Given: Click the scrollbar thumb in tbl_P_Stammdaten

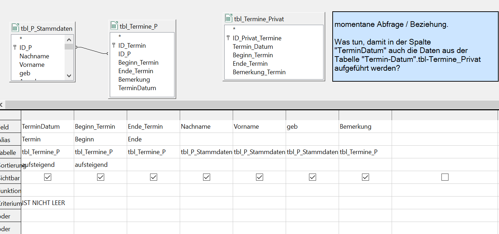Looking at the screenshot, I should [x=69, y=47].
